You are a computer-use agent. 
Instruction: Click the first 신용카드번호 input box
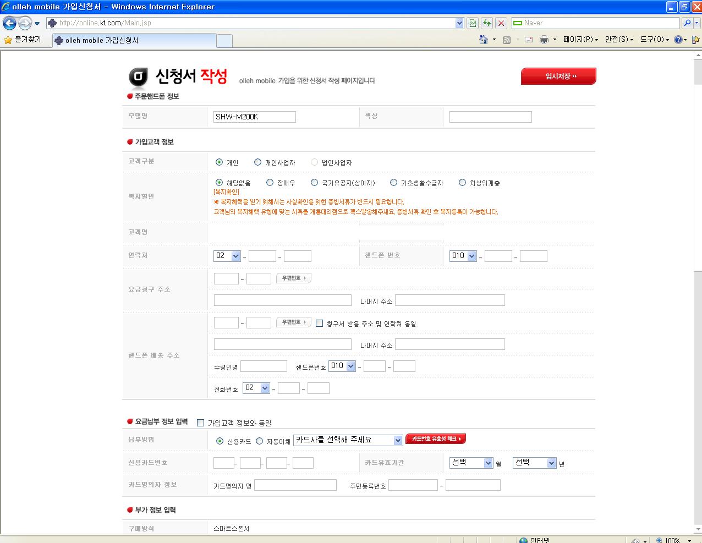pyautogui.click(x=224, y=463)
